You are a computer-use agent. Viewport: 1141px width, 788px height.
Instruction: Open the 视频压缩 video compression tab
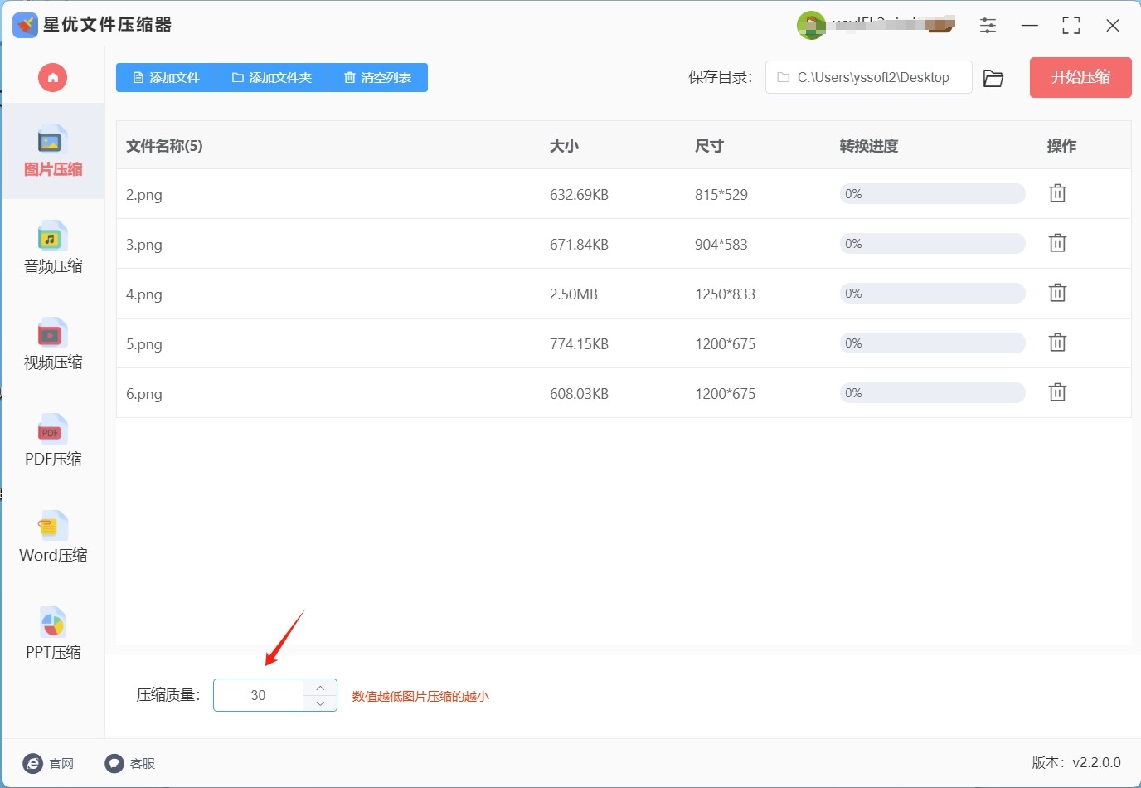pyautogui.click(x=53, y=344)
